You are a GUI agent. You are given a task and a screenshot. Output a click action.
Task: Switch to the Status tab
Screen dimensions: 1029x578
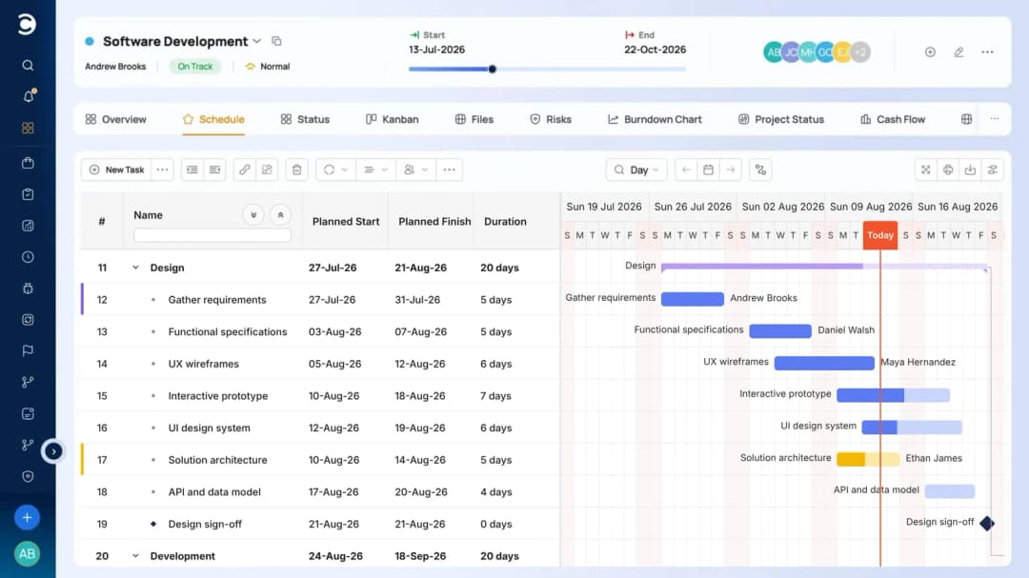click(x=305, y=119)
